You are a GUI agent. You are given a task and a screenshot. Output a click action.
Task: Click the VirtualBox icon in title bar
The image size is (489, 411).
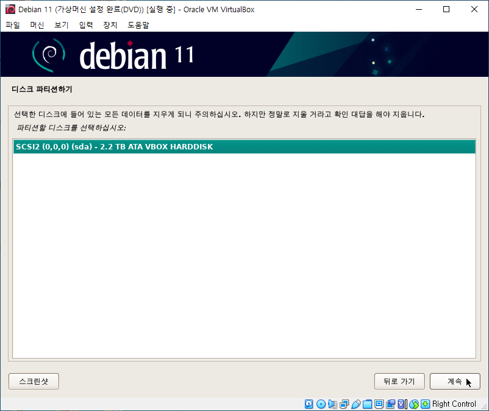pos(10,9)
